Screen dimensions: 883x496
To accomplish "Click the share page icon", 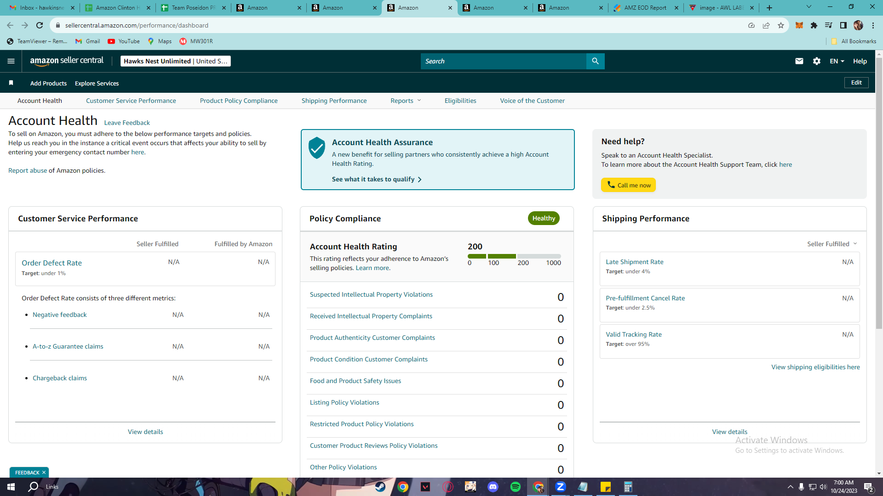I will [766, 25].
